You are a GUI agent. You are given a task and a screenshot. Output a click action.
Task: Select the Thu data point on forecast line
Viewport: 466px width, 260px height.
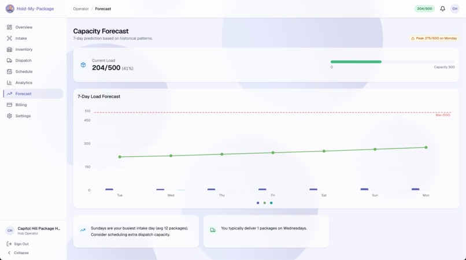click(x=222, y=154)
